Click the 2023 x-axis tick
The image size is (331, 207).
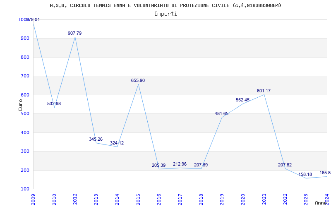click(x=306, y=199)
